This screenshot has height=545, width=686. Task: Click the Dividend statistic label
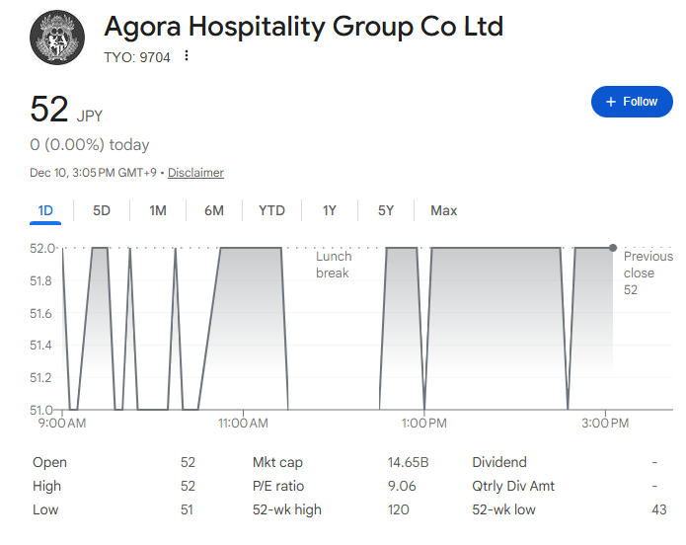[x=499, y=462]
